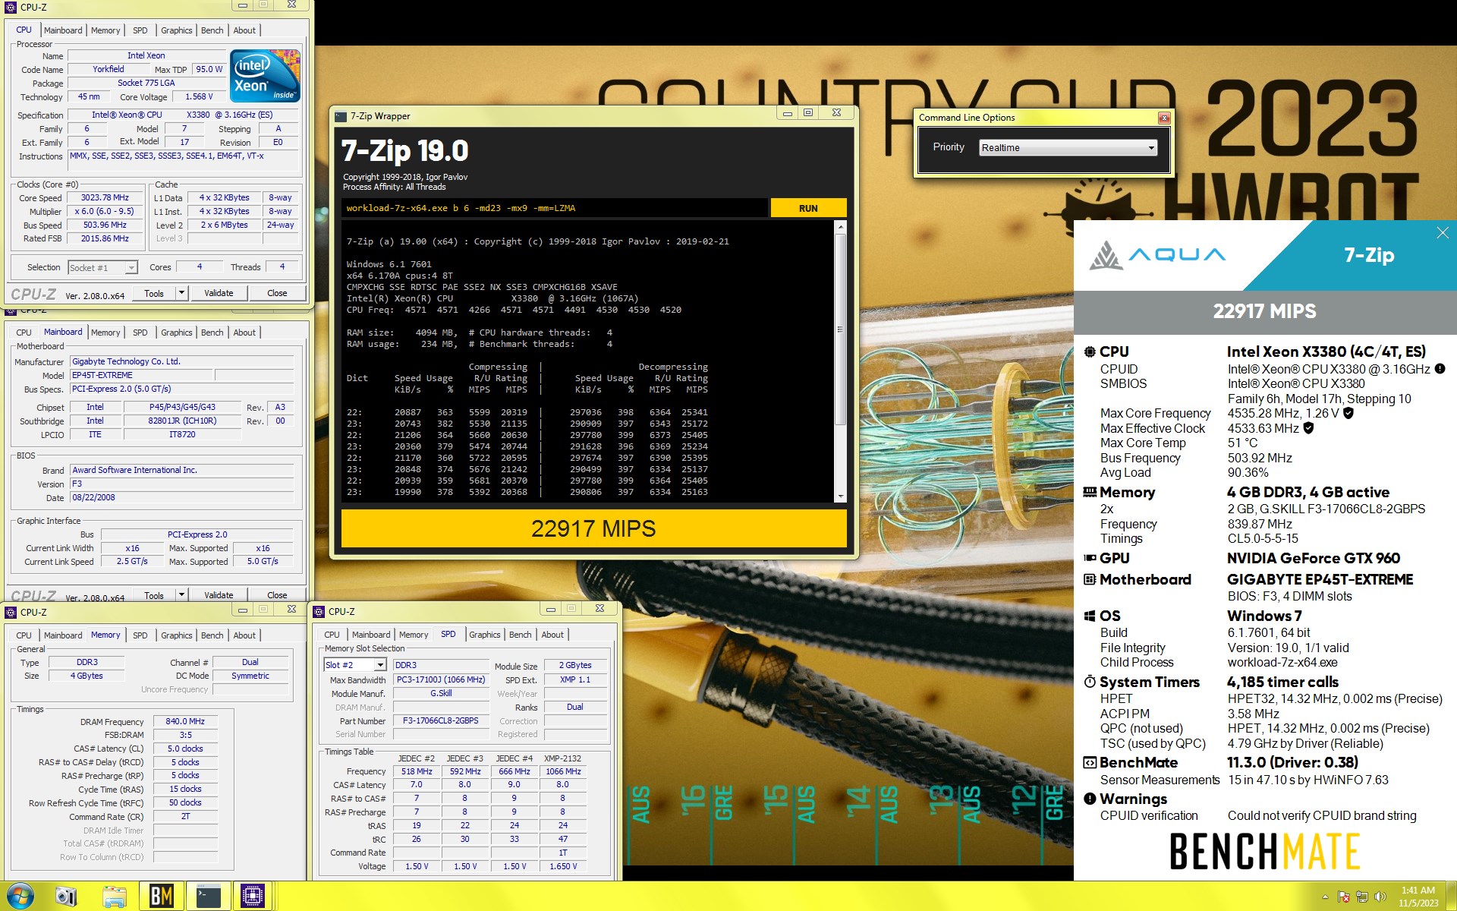The width and height of the screenshot is (1457, 911).
Task: Click the Memory module icon in BenchMate panel
Action: coord(1090,492)
